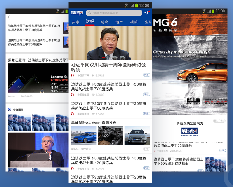Select the 财经 tab
Screen dimensions: 233x187
click(x=90, y=22)
